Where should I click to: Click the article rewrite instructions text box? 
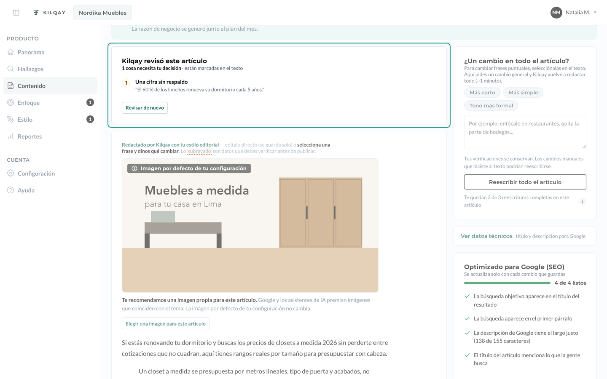(525, 132)
